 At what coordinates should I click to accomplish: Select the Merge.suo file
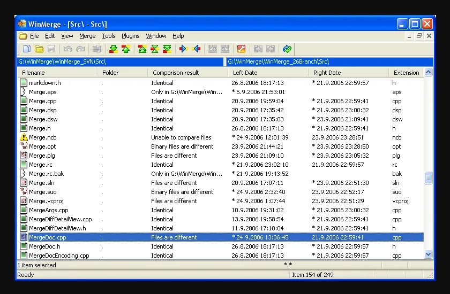42,192
